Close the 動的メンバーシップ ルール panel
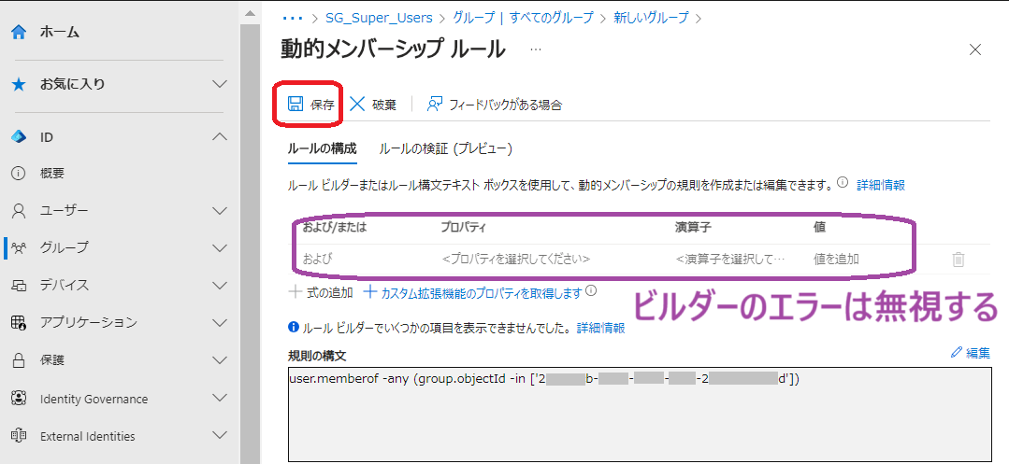Screen dimensions: 1009x464 (x=975, y=49)
